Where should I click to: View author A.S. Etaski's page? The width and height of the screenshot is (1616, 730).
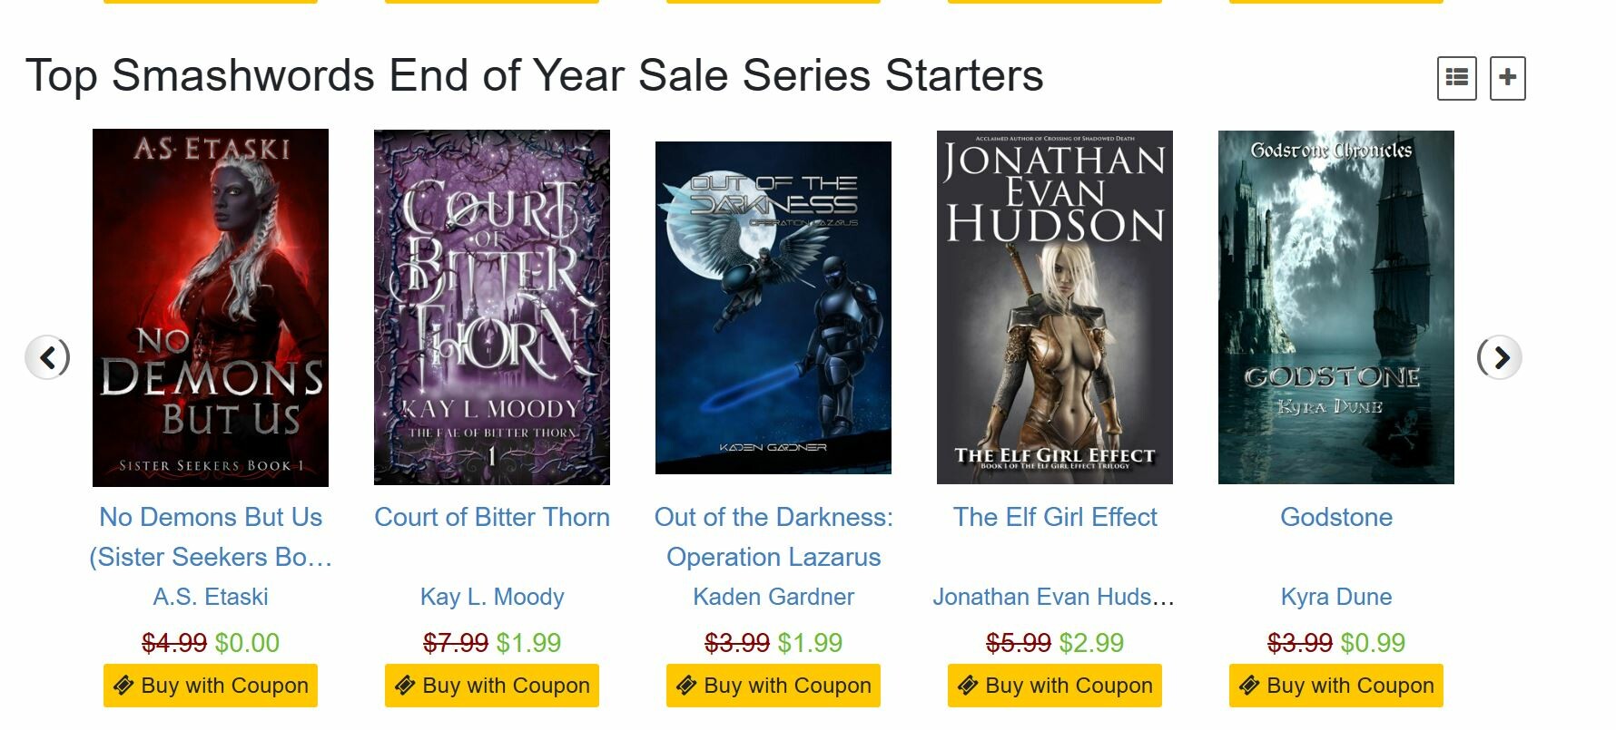211,597
